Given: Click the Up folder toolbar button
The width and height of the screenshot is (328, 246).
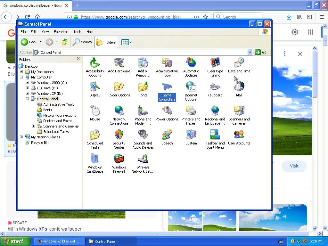Looking at the screenshot, I should [x=65, y=42].
